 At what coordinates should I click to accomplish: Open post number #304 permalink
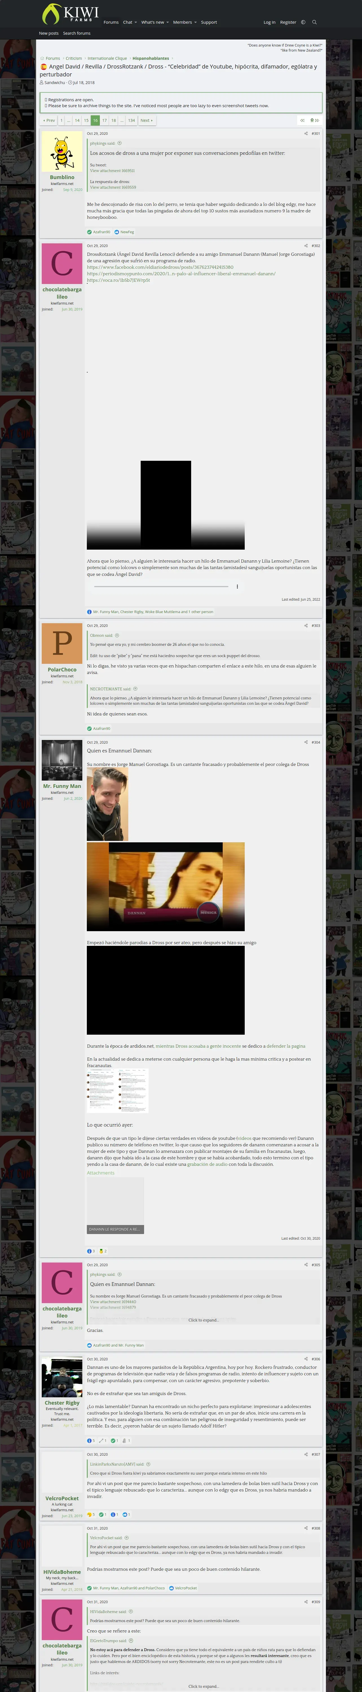point(316,742)
